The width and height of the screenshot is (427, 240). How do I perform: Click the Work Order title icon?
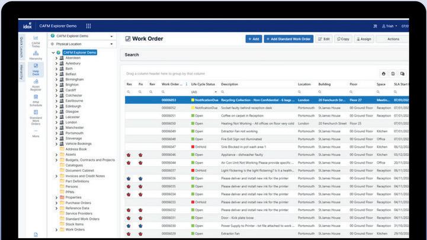(128, 39)
